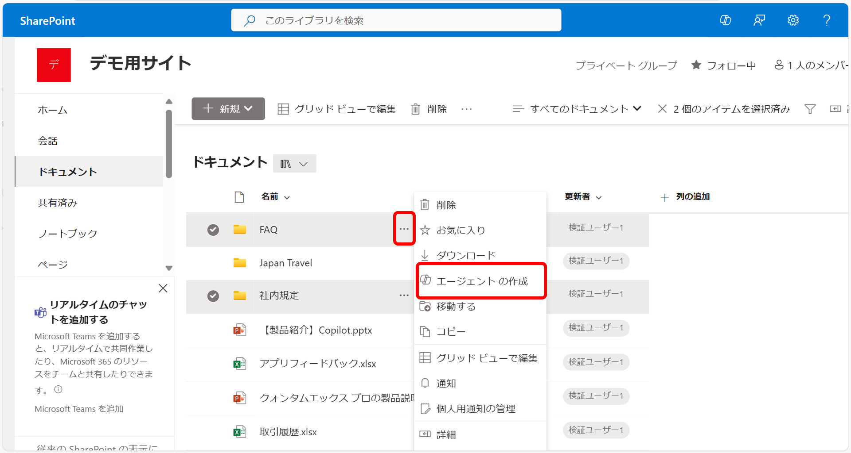
Task: Click the trash icon in the command bar
Action: pos(415,109)
